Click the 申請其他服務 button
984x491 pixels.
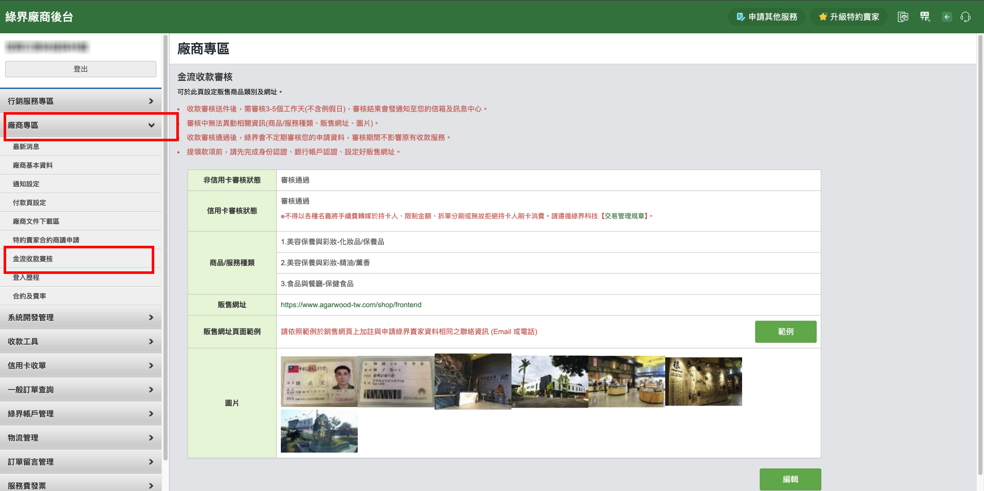[767, 17]
